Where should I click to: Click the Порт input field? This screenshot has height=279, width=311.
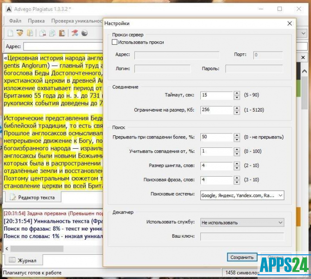click(x=268, y=55)
